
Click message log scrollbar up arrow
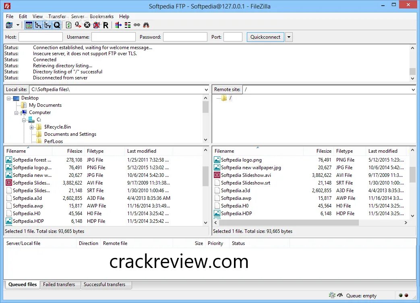click(412, 48)
